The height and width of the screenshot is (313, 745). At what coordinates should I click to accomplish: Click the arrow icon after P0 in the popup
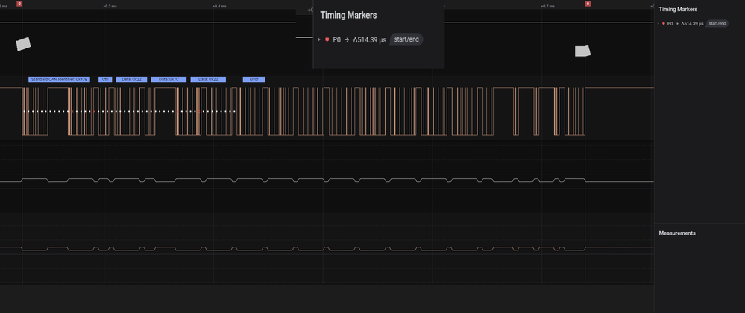[x=347, y=39]
